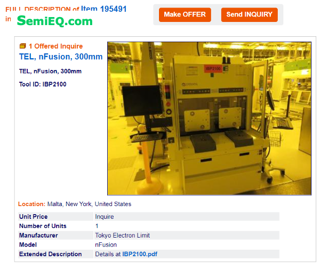This screenshot has height=268, width=320.
Task: Click the orange box icon beside Offered
Action: [x=22, y=46]
